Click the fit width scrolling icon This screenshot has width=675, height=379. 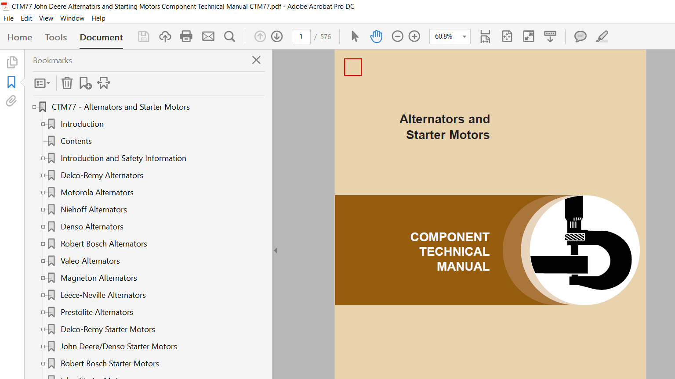[x=485, y=36]
